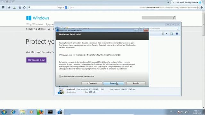Go to the browser home page
This screenshot has width=205, height=115.
[9, 8]
